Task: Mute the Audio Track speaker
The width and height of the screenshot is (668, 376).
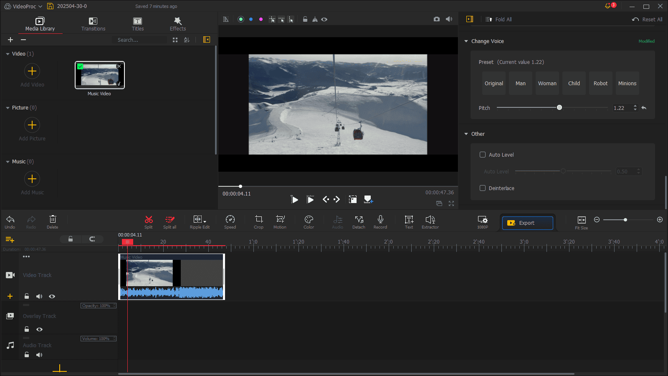Action: point(39,355)
